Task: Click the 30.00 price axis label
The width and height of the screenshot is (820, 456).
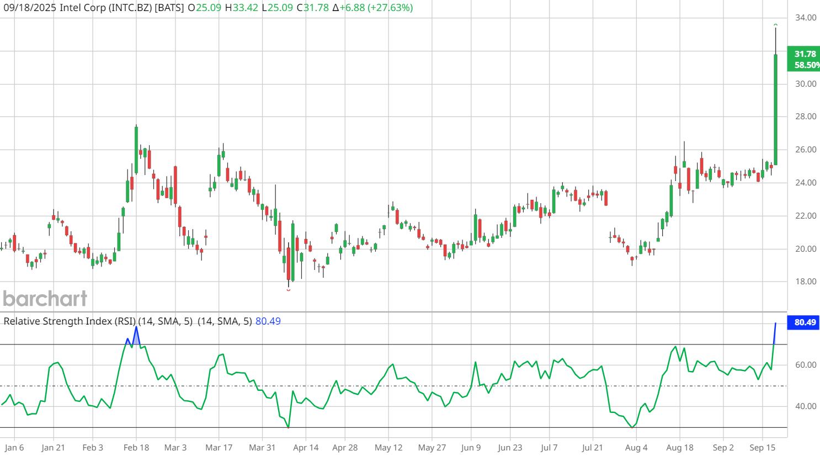Action: 806,84
